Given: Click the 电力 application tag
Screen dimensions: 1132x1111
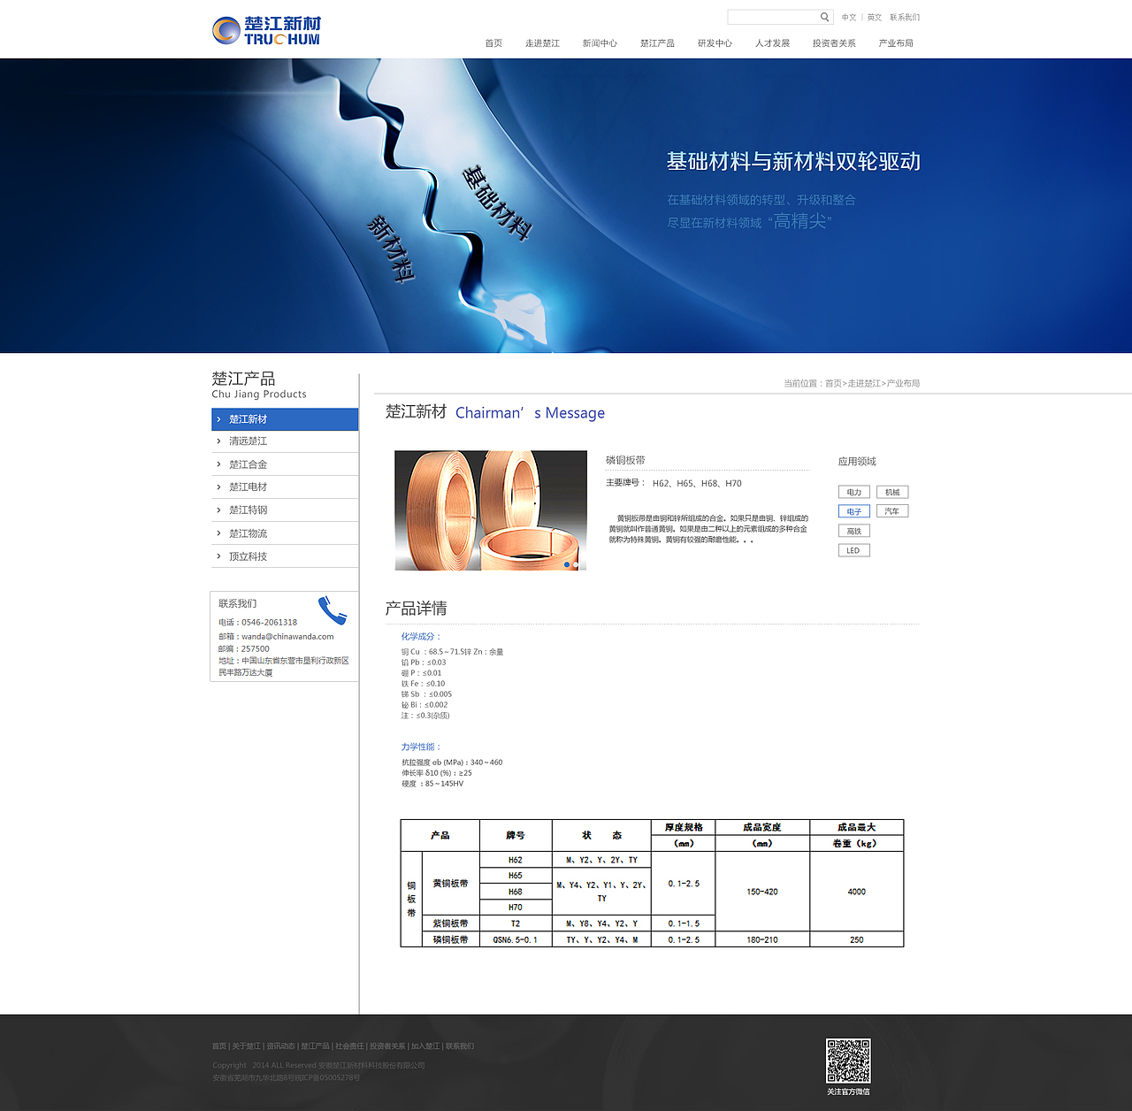Looking at the screenshot, I should point(854,492).
